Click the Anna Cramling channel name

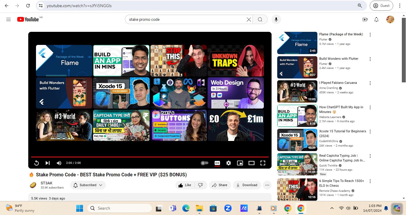(x=329, y=88)
